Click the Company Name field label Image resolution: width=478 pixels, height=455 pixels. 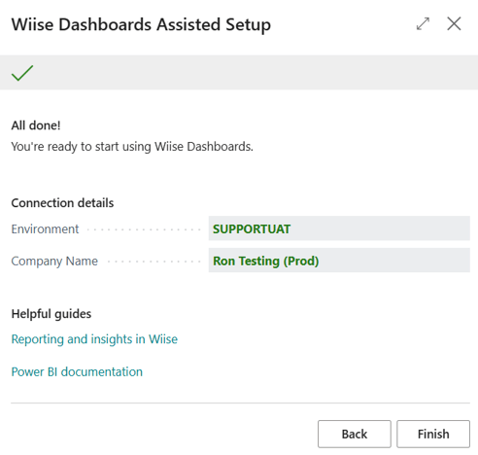pos(54,262)
